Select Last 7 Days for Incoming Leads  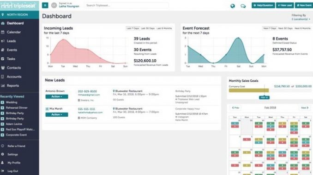click(133, 28)
